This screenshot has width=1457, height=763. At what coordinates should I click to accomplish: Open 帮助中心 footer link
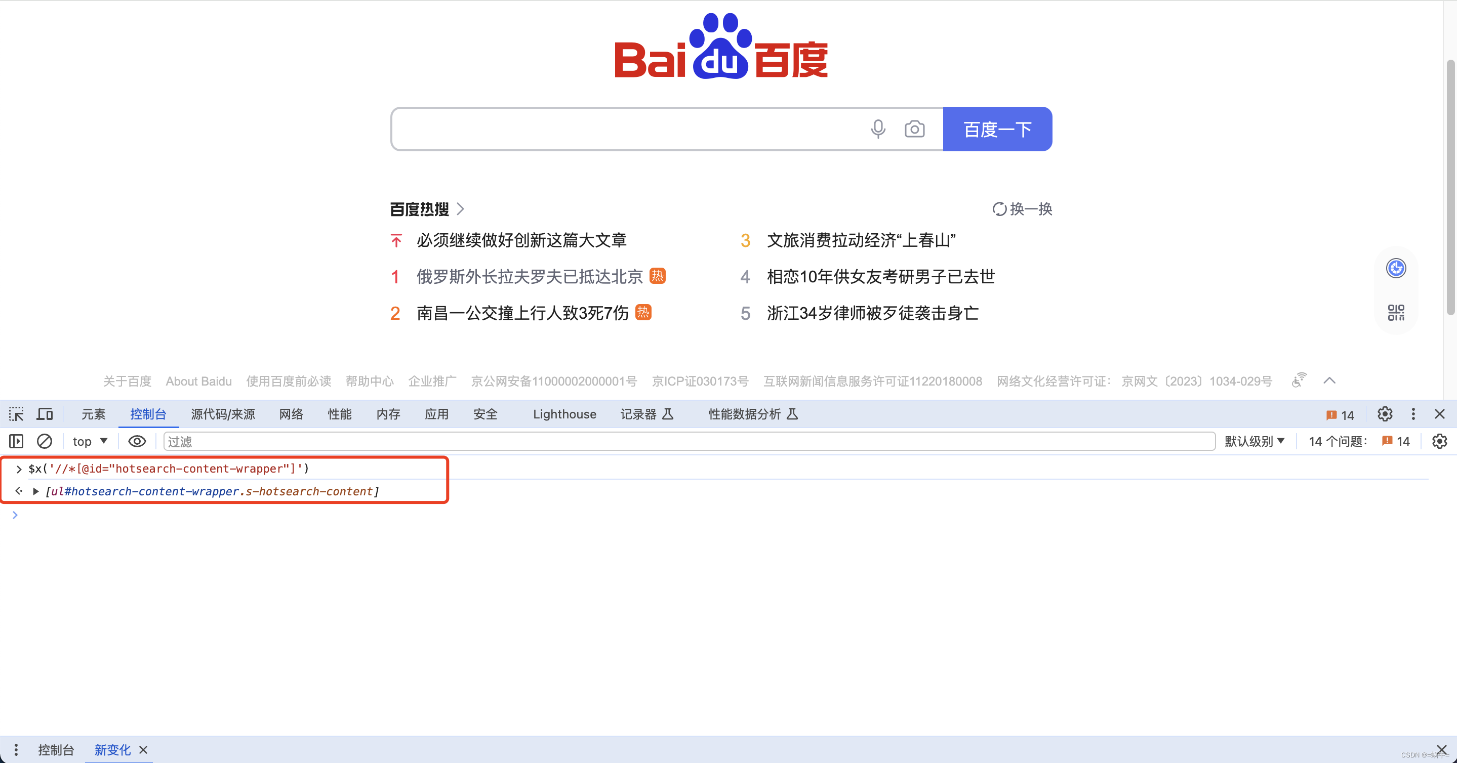coord(370,381)
